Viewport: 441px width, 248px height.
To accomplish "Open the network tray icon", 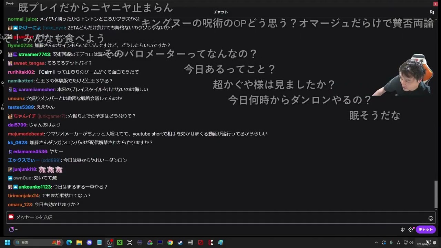I will point(406,242).
